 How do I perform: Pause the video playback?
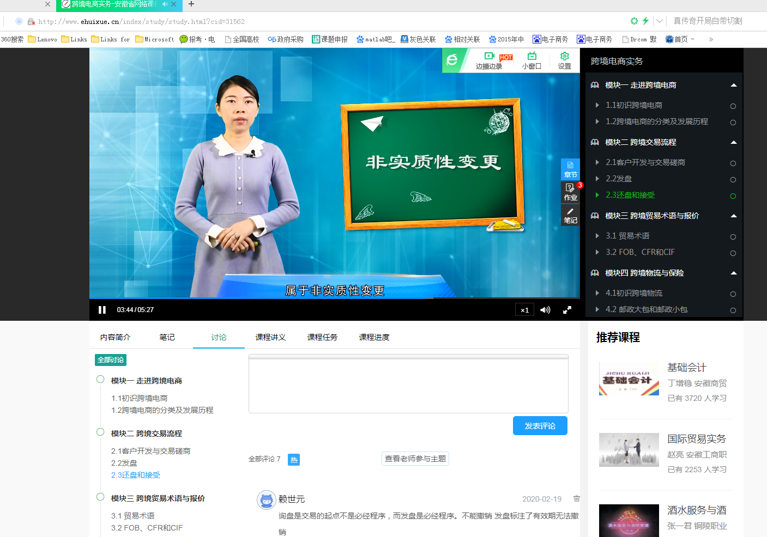(x=102, y=310)
